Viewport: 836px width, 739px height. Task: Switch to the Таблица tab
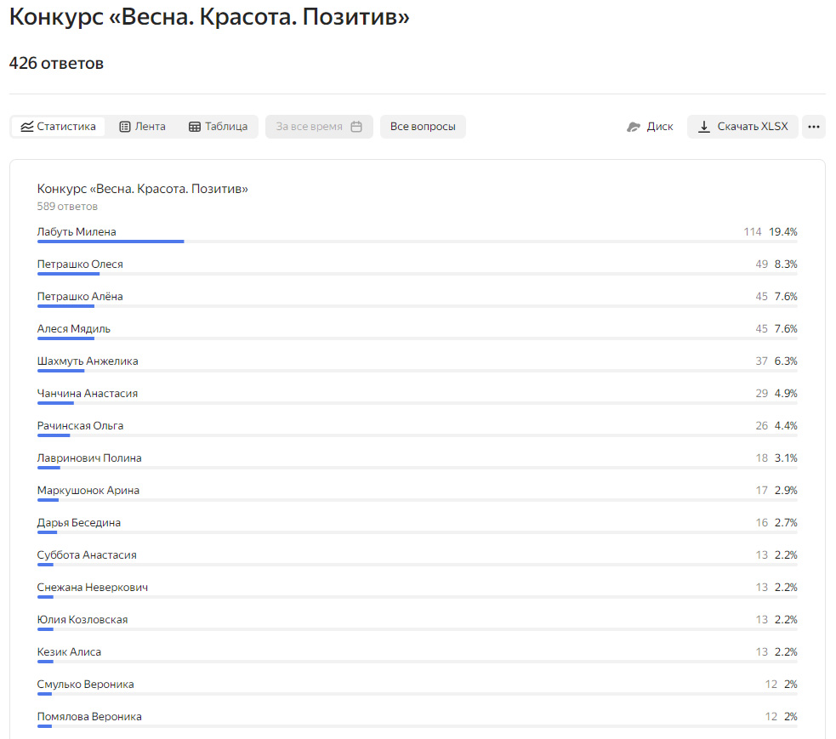218,127
